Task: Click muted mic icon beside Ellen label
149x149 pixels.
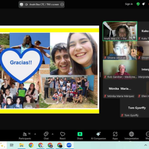Action: [139, 96]
